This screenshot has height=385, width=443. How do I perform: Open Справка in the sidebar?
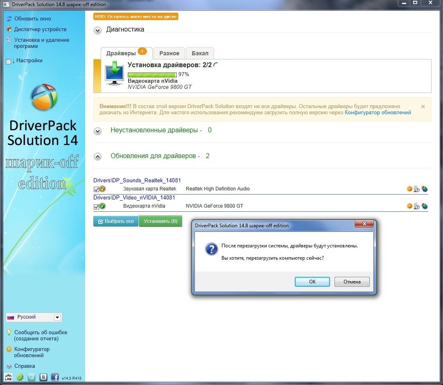(x=25, y=366)
